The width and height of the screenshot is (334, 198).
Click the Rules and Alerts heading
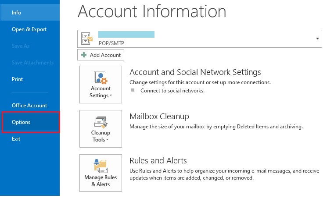pyautogui.click(x=158, y=161)
